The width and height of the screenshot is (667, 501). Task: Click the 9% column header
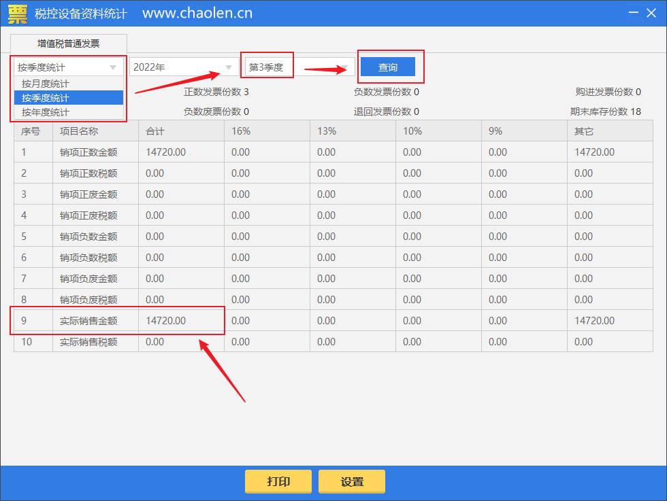coord(525,131)
